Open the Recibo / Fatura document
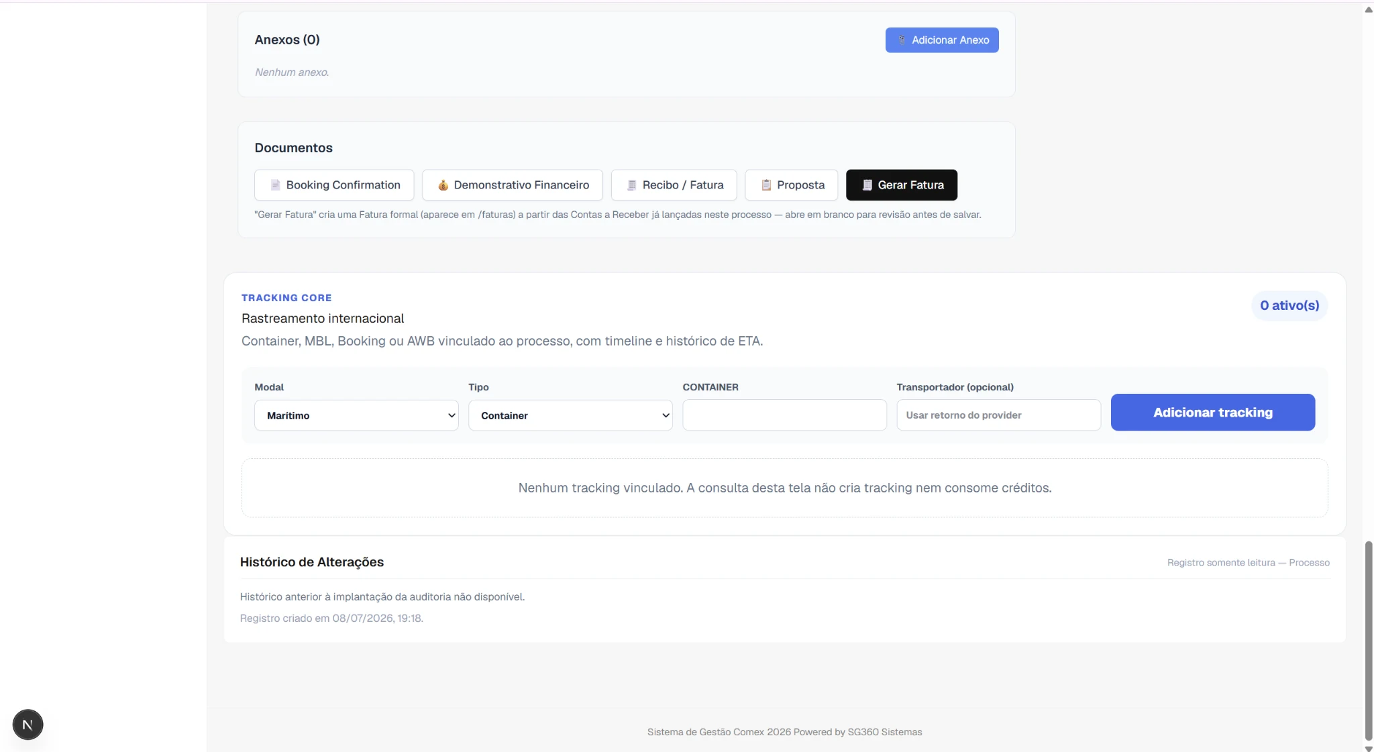 (x=674, y=185)
